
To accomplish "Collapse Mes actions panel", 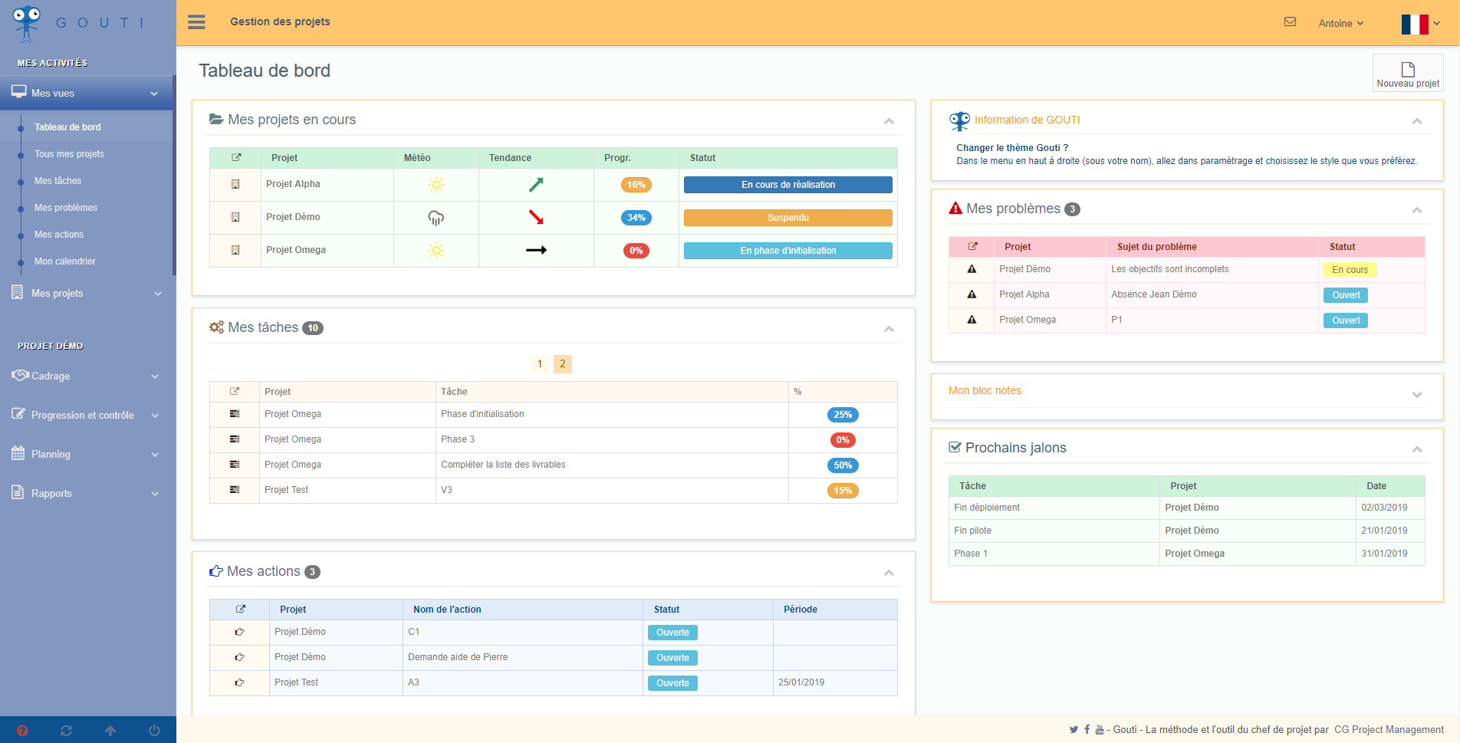I will click(x=889, y=573).
